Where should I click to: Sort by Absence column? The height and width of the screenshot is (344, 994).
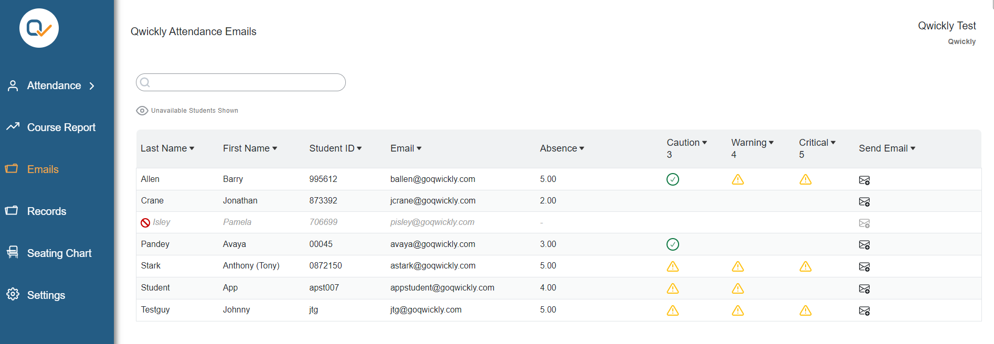[562, 148]
